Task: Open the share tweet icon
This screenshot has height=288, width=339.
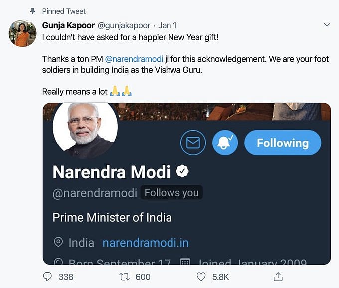Action: (x=279, y=277)
